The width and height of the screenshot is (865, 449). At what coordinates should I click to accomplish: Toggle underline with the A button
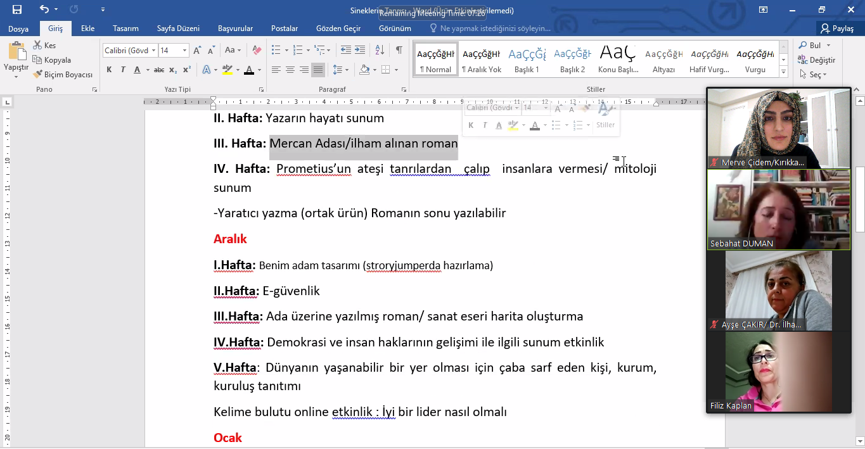pos(137,70)
